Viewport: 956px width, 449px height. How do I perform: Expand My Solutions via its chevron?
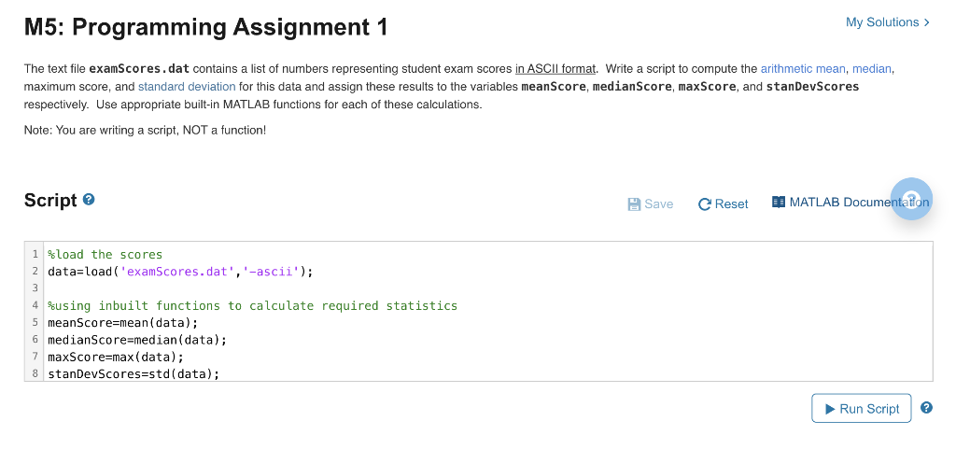click(x=927, y=22)
